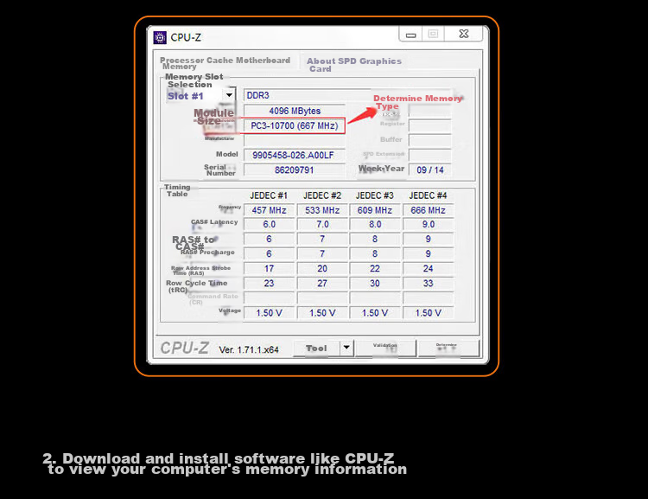
Task: Click the Validation button
Action: tap(385, 348)
